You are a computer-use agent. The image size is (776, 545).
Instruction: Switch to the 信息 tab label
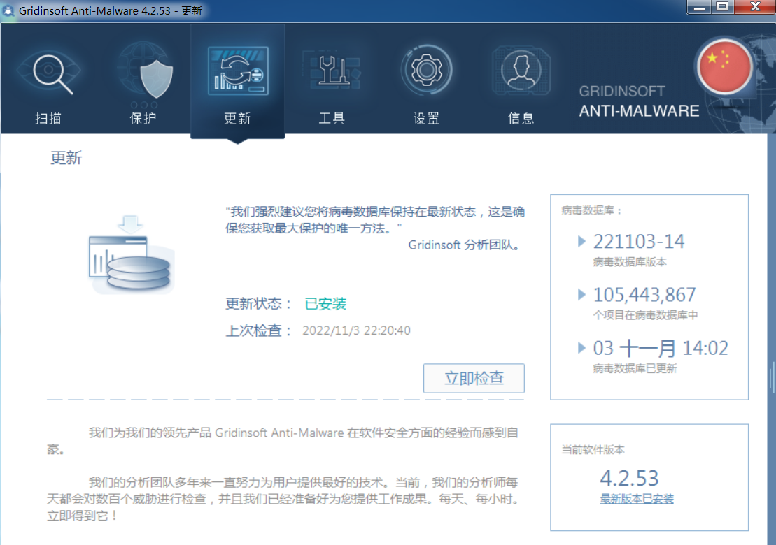[521, 118]
